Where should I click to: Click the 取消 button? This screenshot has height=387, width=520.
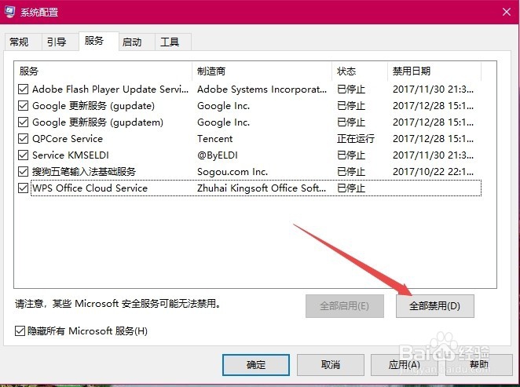point(331,365)
